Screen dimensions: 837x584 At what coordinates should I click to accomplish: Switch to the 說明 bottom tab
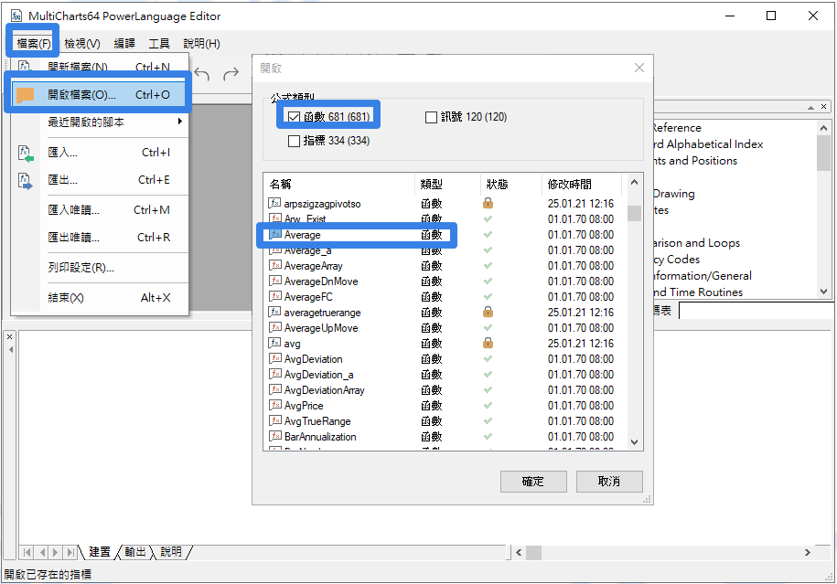(171, 552)
